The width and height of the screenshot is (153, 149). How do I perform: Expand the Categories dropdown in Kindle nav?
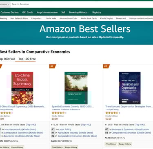coord(37,18)
